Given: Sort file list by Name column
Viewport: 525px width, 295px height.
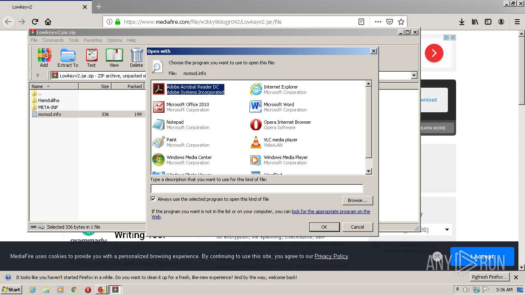Looking at the screenshot, I should point(54,86).
